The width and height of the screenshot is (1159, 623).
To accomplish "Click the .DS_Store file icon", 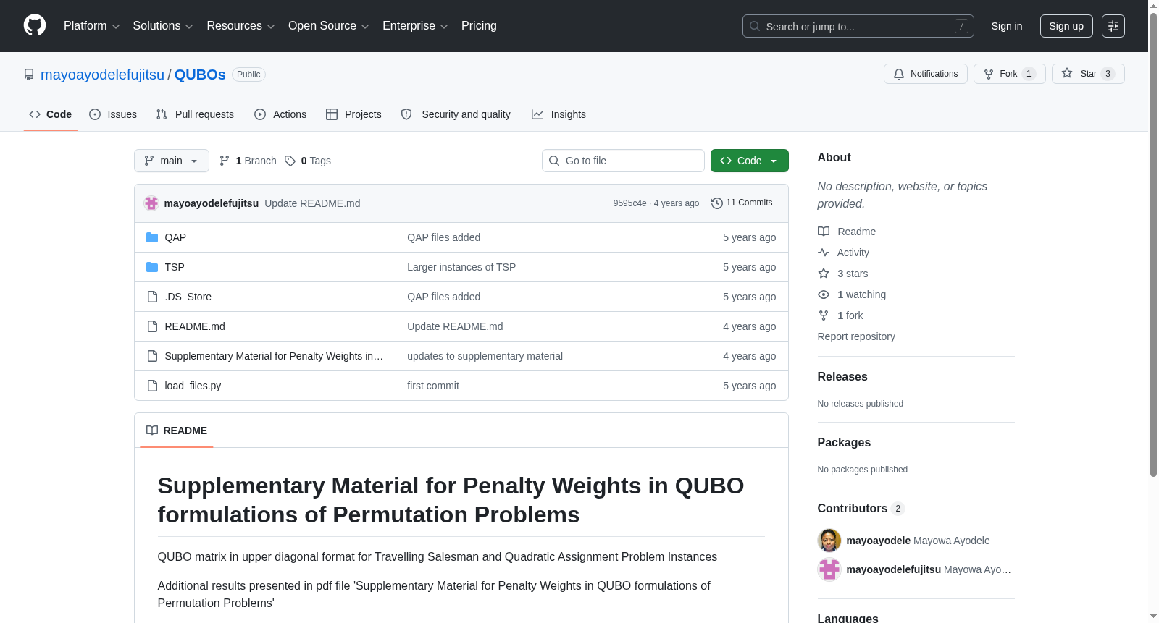I will 152,297.
